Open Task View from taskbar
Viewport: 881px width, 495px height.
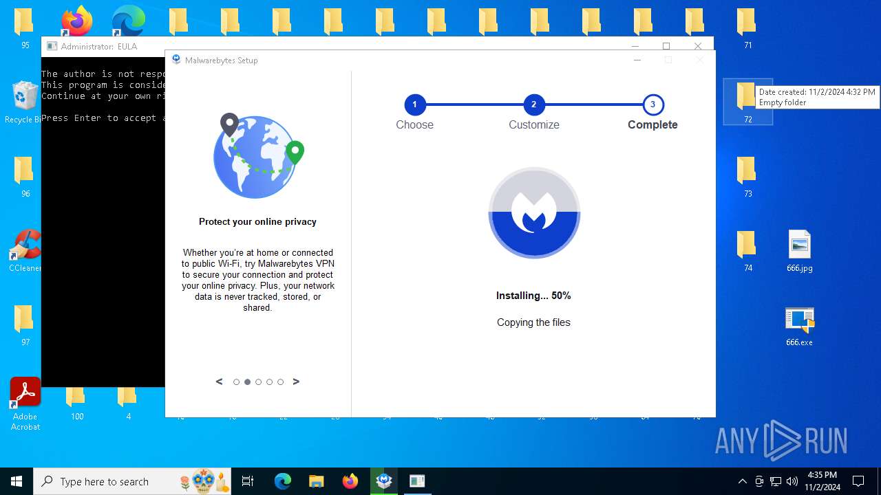point(248,481)
